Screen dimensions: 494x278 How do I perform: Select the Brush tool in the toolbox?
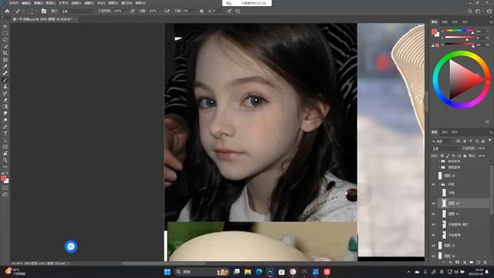[5, 80]
